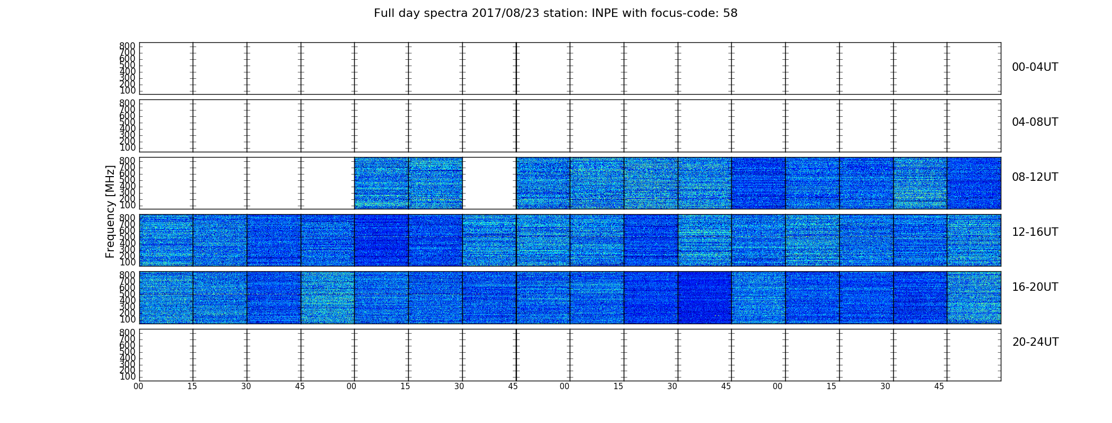This screenshot has width=1112, height=423.
Task: Click the final 11:45–12:00 segment in 08-12UT row
Action: coord(974,183)
